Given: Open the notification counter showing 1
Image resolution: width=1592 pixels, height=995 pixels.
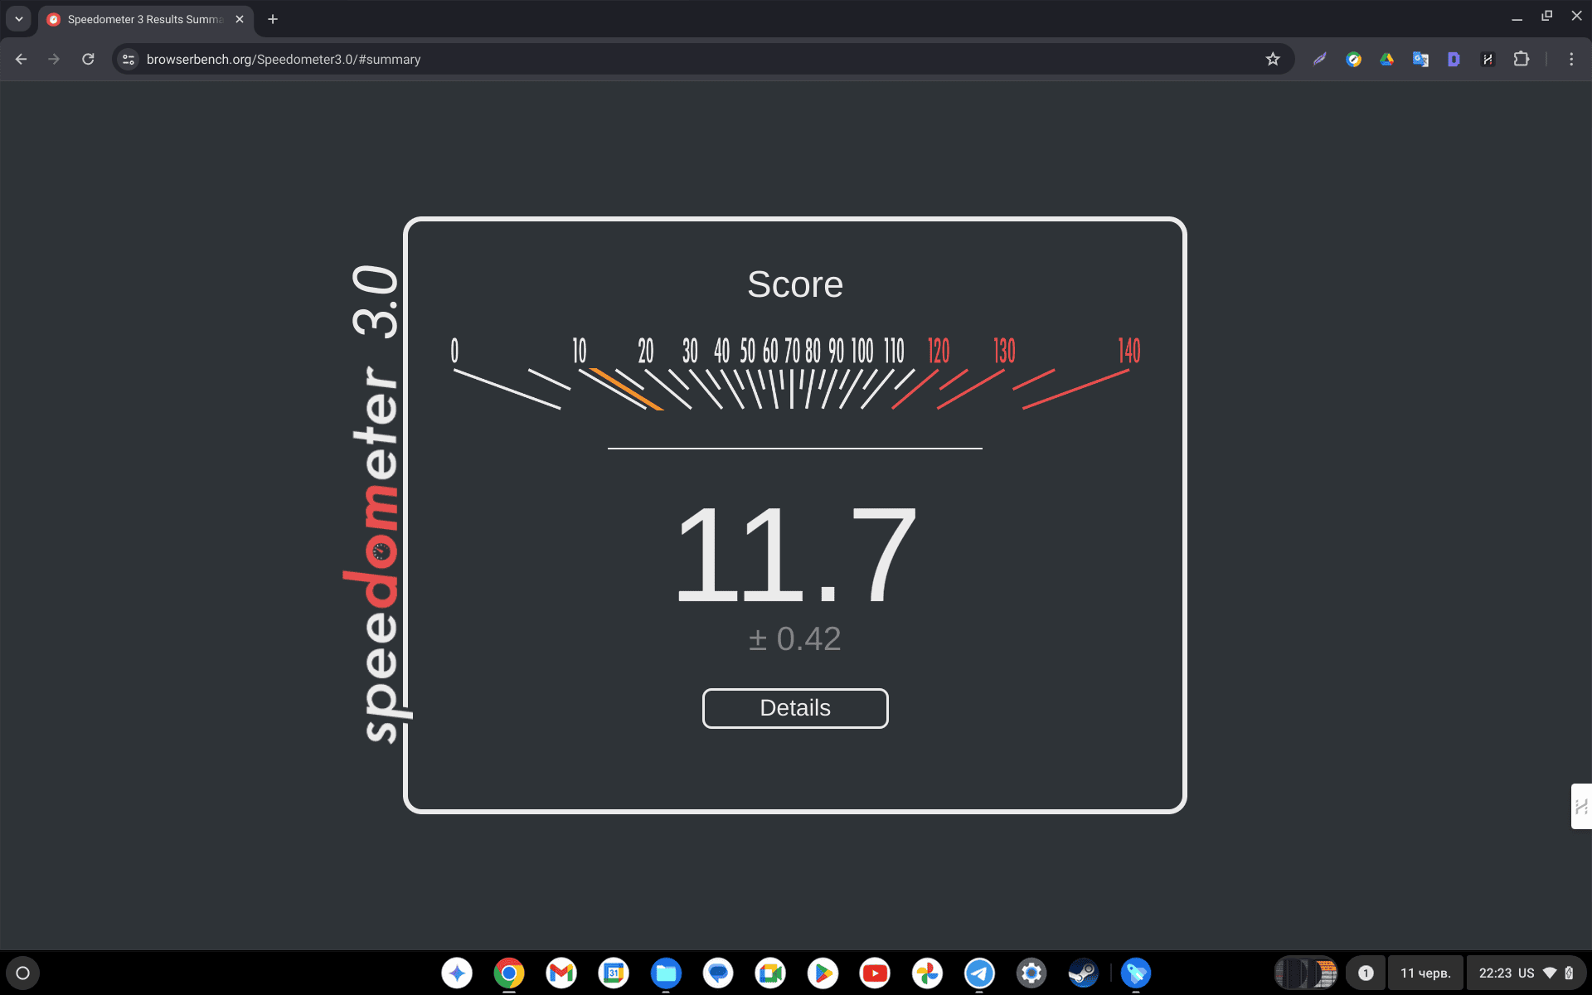Looking at the screenshot, I should 1366,973.
